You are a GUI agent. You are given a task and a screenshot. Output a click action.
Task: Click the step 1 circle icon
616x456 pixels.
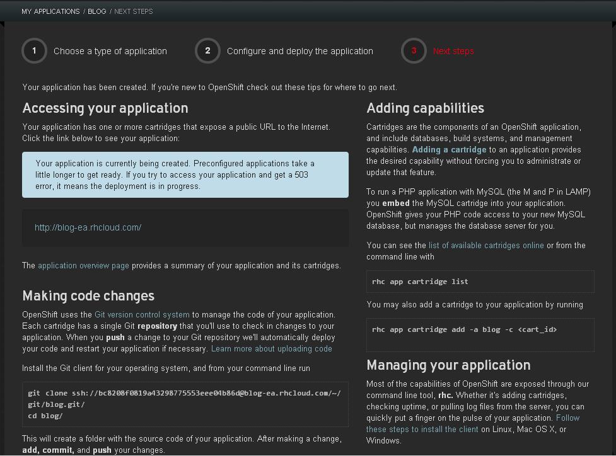(x=35, y=50)
